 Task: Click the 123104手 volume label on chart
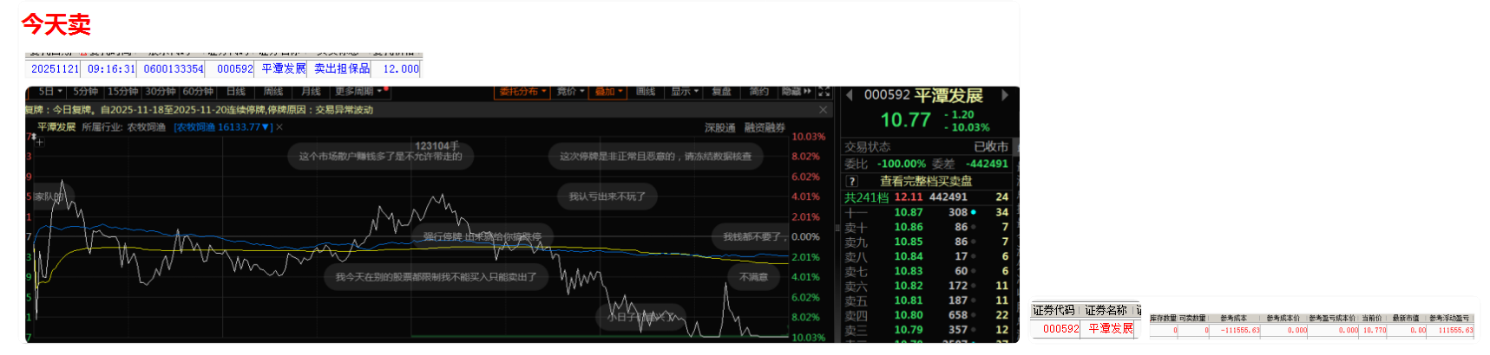(436, 146)
